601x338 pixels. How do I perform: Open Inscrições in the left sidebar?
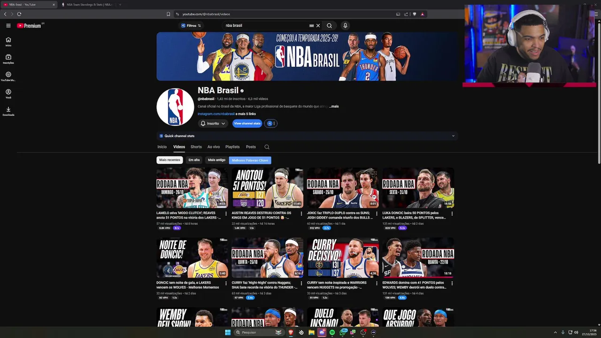coord(8,59)
